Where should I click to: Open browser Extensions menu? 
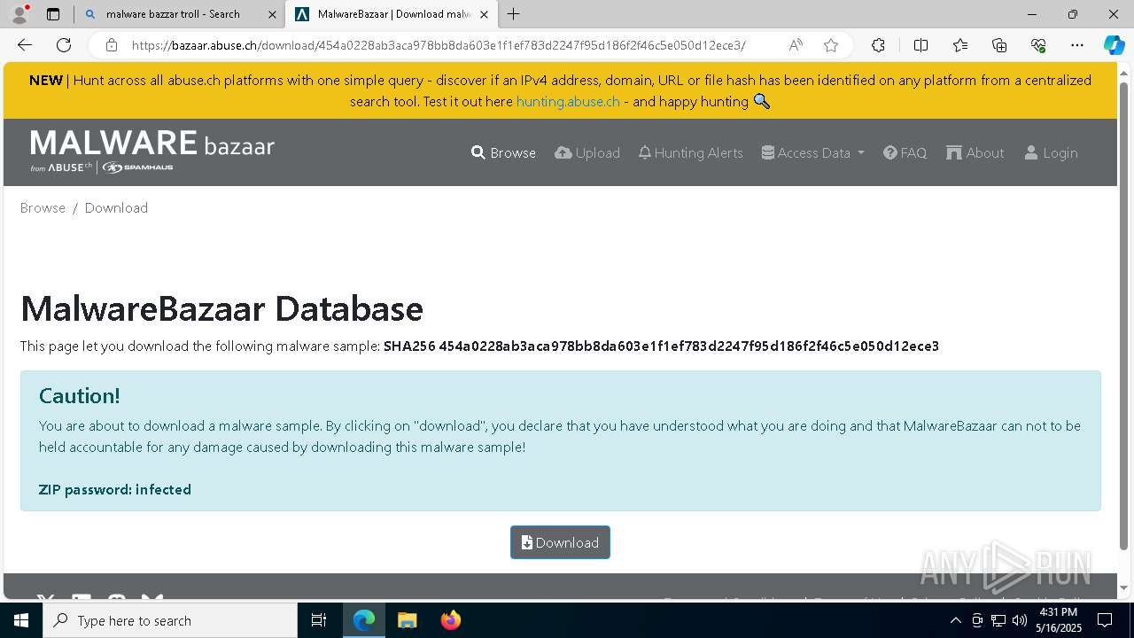click(878, 45)
